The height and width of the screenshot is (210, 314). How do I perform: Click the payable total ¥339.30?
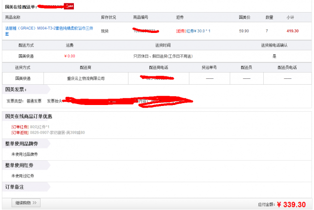point(291,204)
